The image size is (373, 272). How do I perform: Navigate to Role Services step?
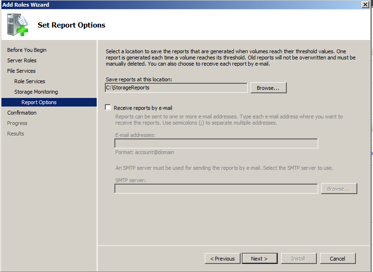tap(30, 81)
